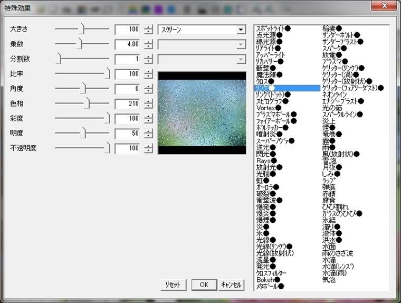This screenshot has width=401, height=303.
Task: Click the 色相 value field showing 210
Action: [x=127, y=104]
